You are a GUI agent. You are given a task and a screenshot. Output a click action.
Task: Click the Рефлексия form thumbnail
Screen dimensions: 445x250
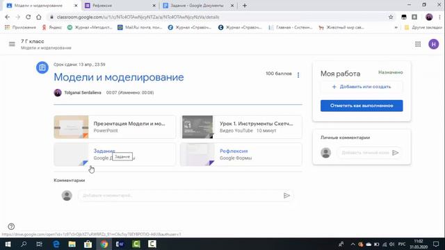click(197, 154)
